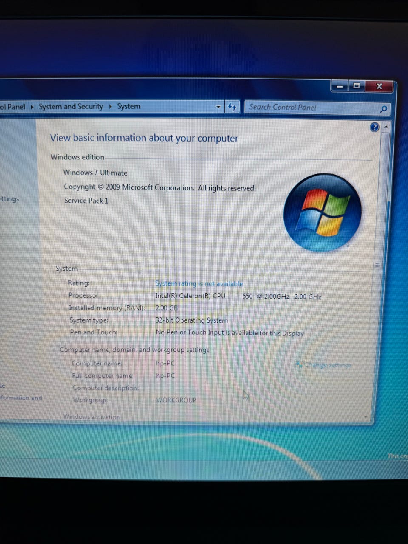Click the 'Windows activation' section label
Viewport: 408px width, 544px height.
(x=91, y=417)
